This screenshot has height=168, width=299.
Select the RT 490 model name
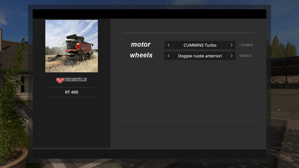tap(71, 92)
